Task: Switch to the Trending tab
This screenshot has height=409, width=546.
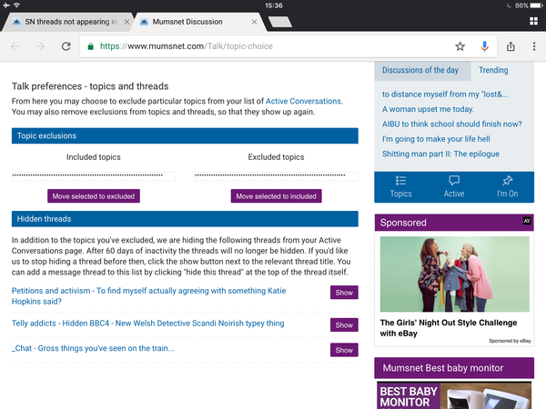Action: pos(493,70)
